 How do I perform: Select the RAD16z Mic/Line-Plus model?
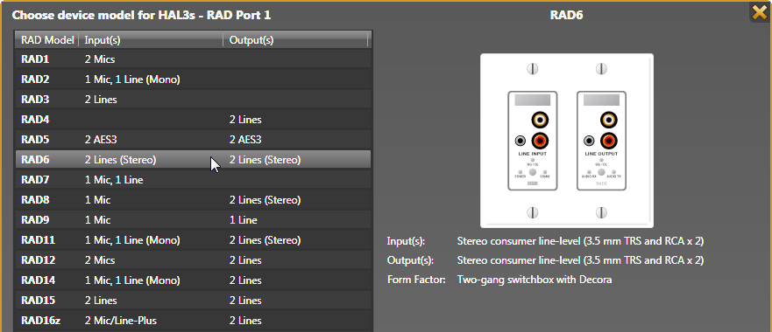point(193,322)
